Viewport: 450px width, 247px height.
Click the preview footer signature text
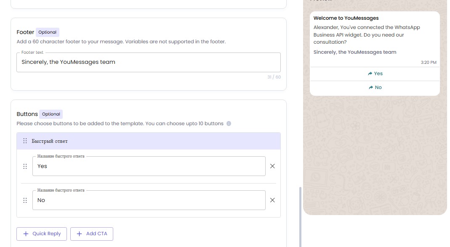(355, 53)
